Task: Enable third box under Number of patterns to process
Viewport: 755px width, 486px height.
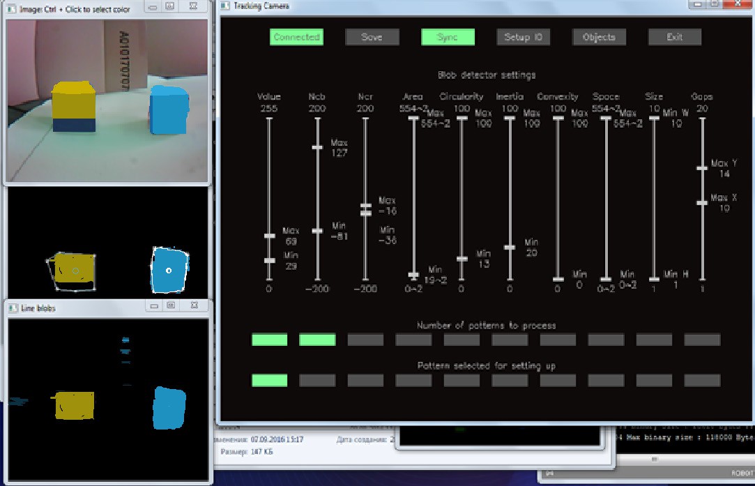Action: (365, 340)
